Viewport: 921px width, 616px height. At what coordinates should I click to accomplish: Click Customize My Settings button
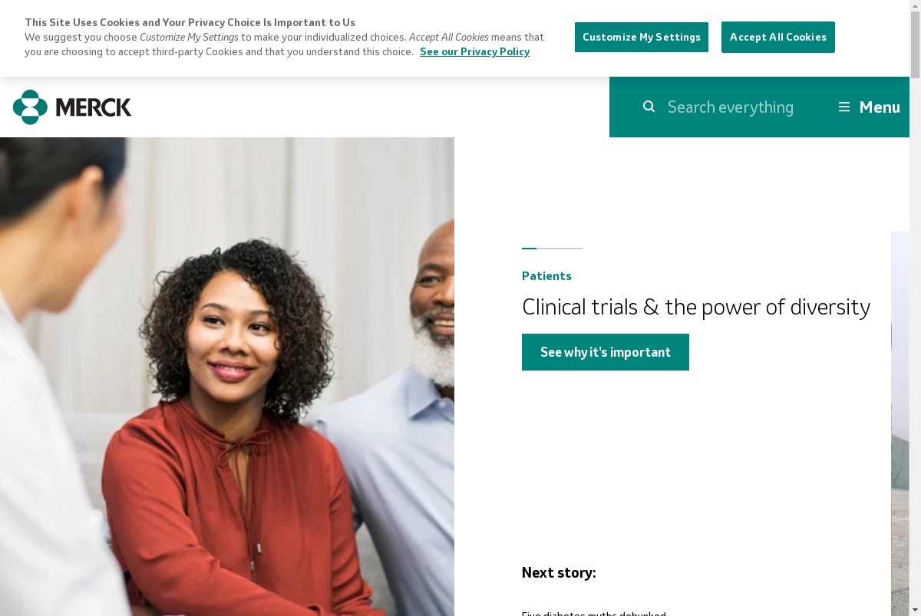642,37
